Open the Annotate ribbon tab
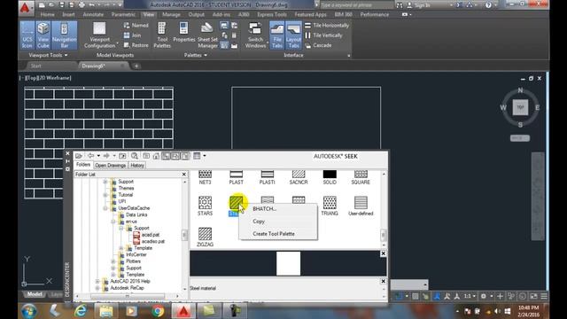 click(93, 14)
